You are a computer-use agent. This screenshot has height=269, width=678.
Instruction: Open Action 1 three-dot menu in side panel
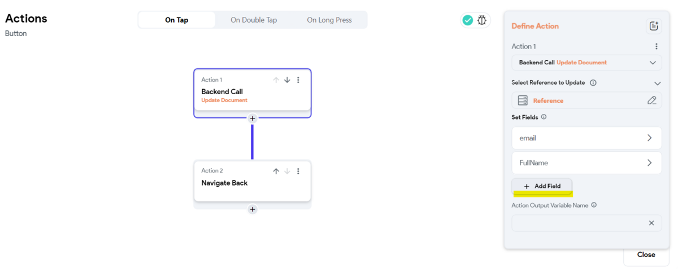pos(656,46)
